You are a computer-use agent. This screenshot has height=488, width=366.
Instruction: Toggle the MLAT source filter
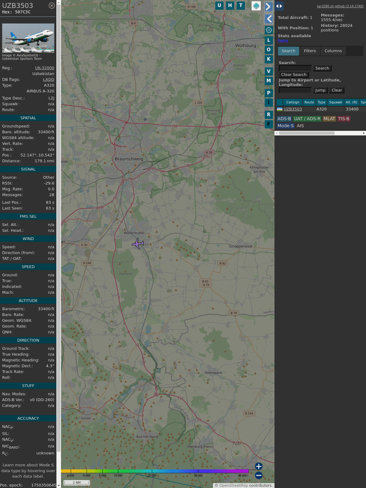(329, 119)
